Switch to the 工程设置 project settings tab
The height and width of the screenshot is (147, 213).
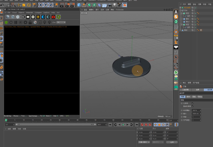click(x=185, y=90)
